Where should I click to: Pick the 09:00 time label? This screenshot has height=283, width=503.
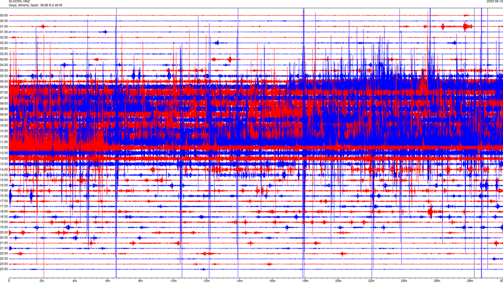click(x=4, y=114)
